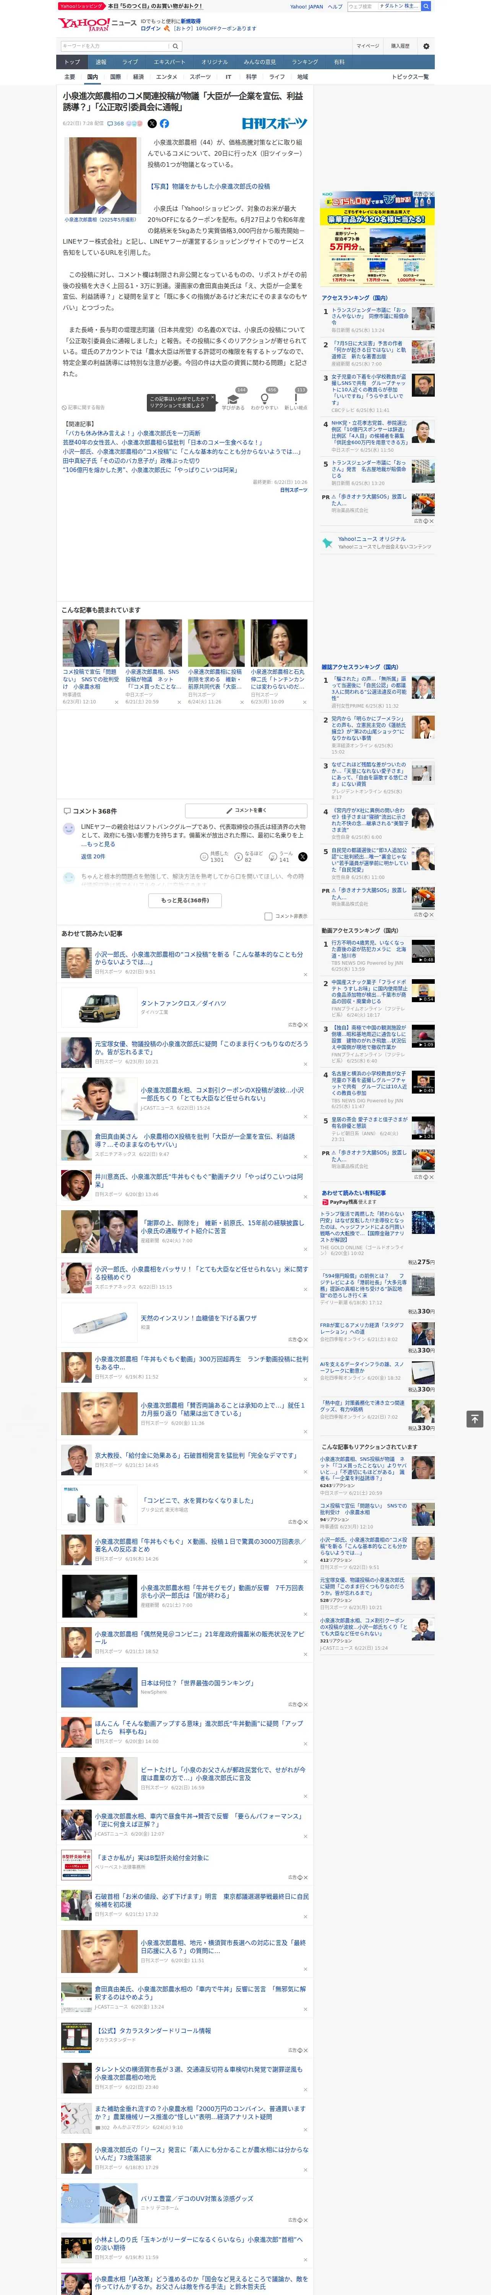Click the コメントを書く button
The width and height of the screenshot is (491, 2295).
[x=246, y=811]
